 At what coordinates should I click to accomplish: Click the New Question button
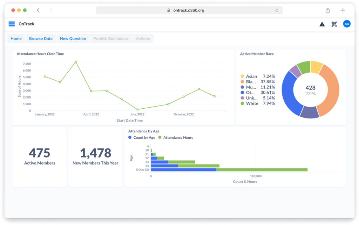tap(73, 39)
